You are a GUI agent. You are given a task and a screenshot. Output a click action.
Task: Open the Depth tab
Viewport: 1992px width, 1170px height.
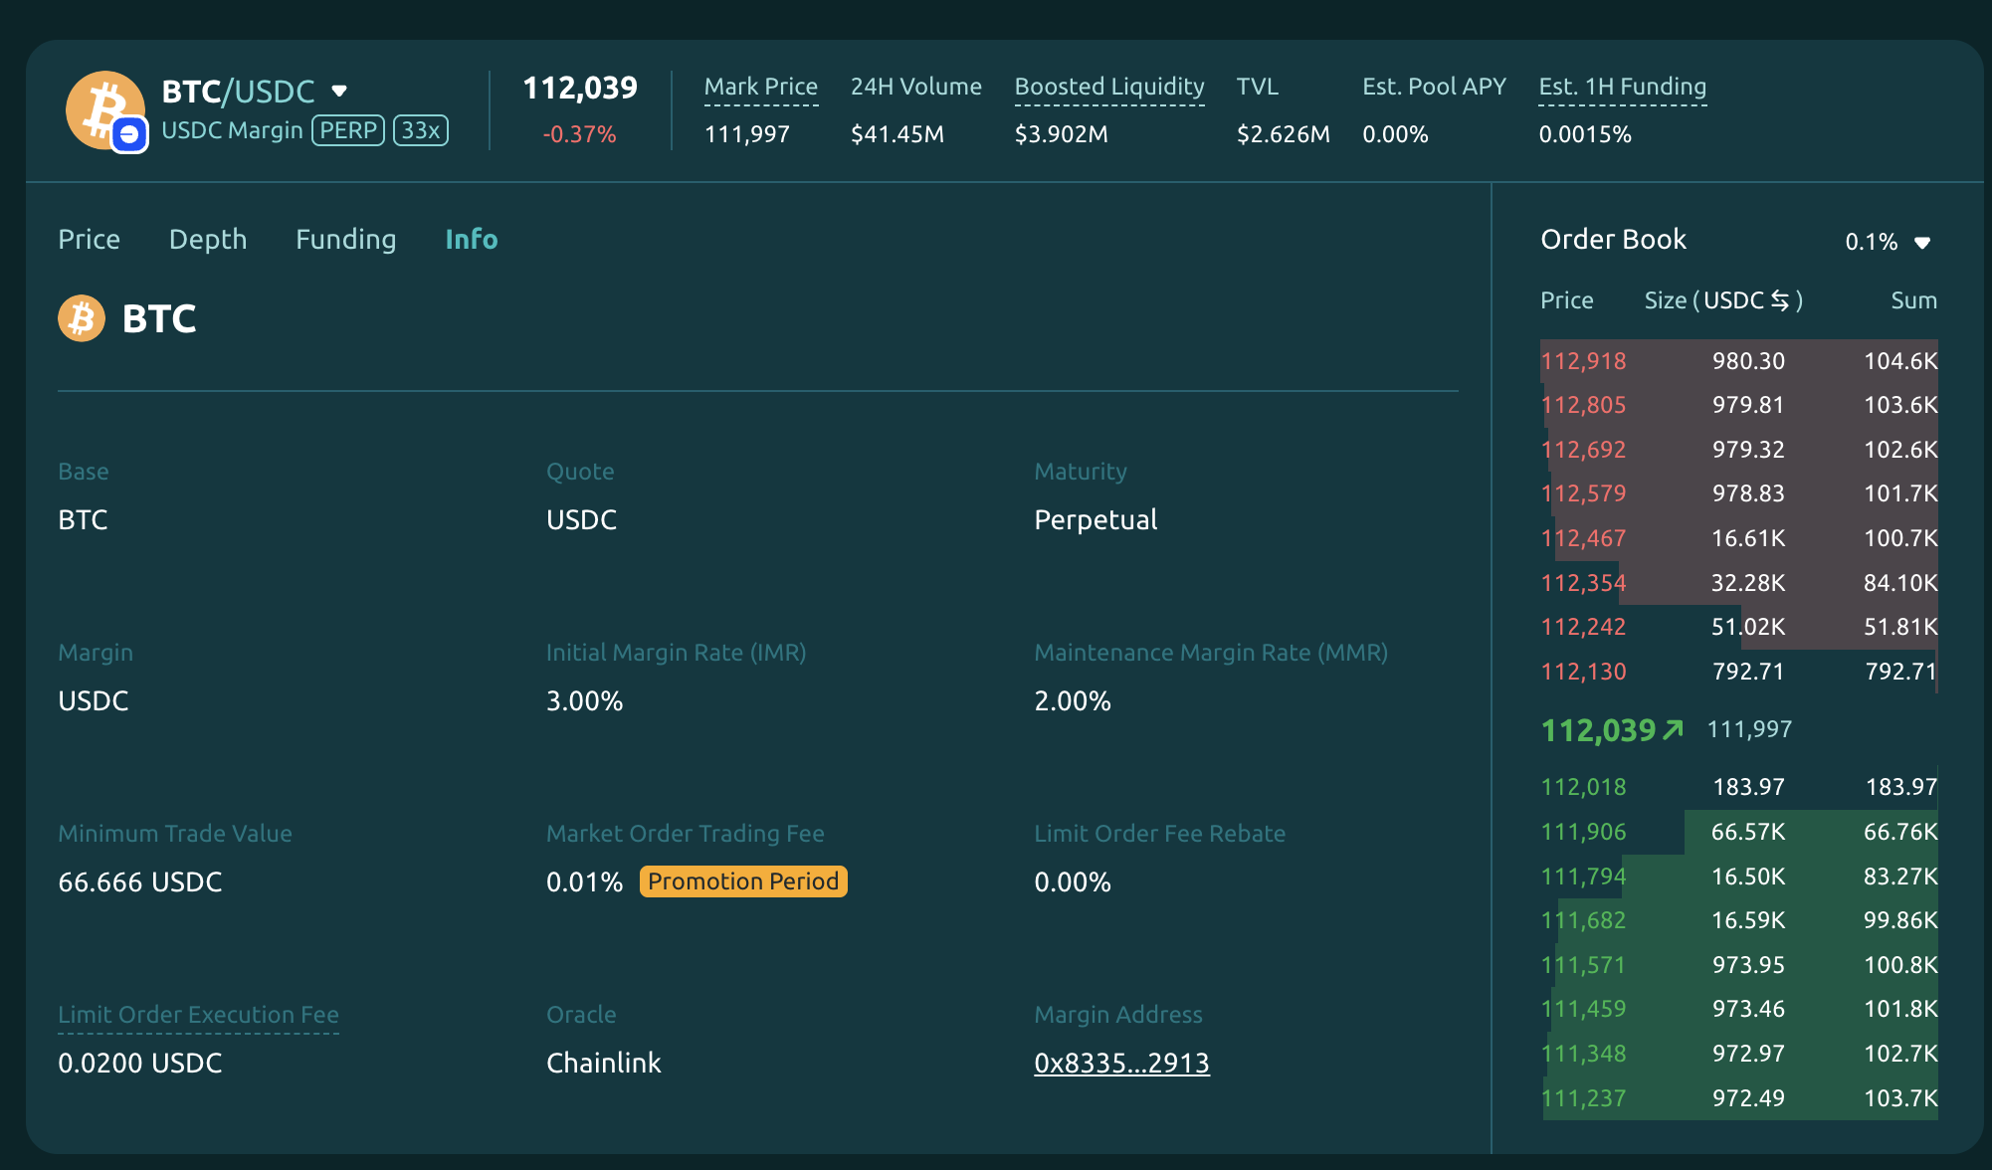[x=208, y=240]
